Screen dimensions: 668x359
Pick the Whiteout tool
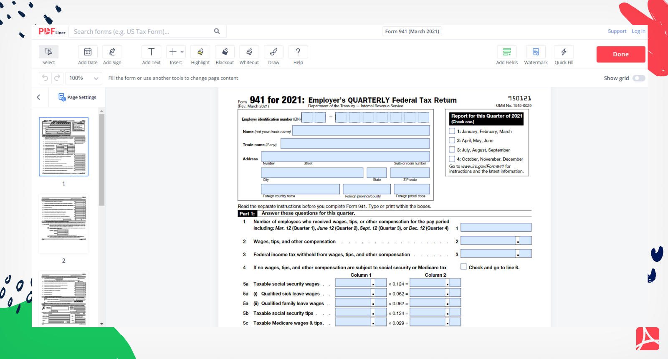tap(249, 52)
